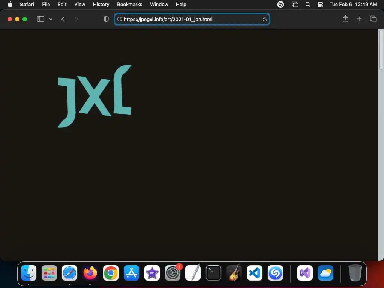Show the tab overview
The image size is (384, 288).
coord(373,19)
